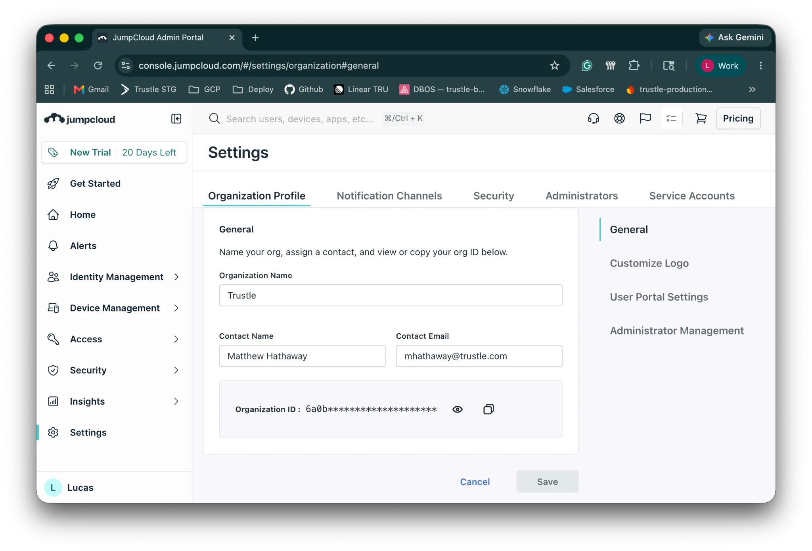The width and height of the screenshot is (812, 551).
Task: Open the Github bookmark
Action: [304, 89]
